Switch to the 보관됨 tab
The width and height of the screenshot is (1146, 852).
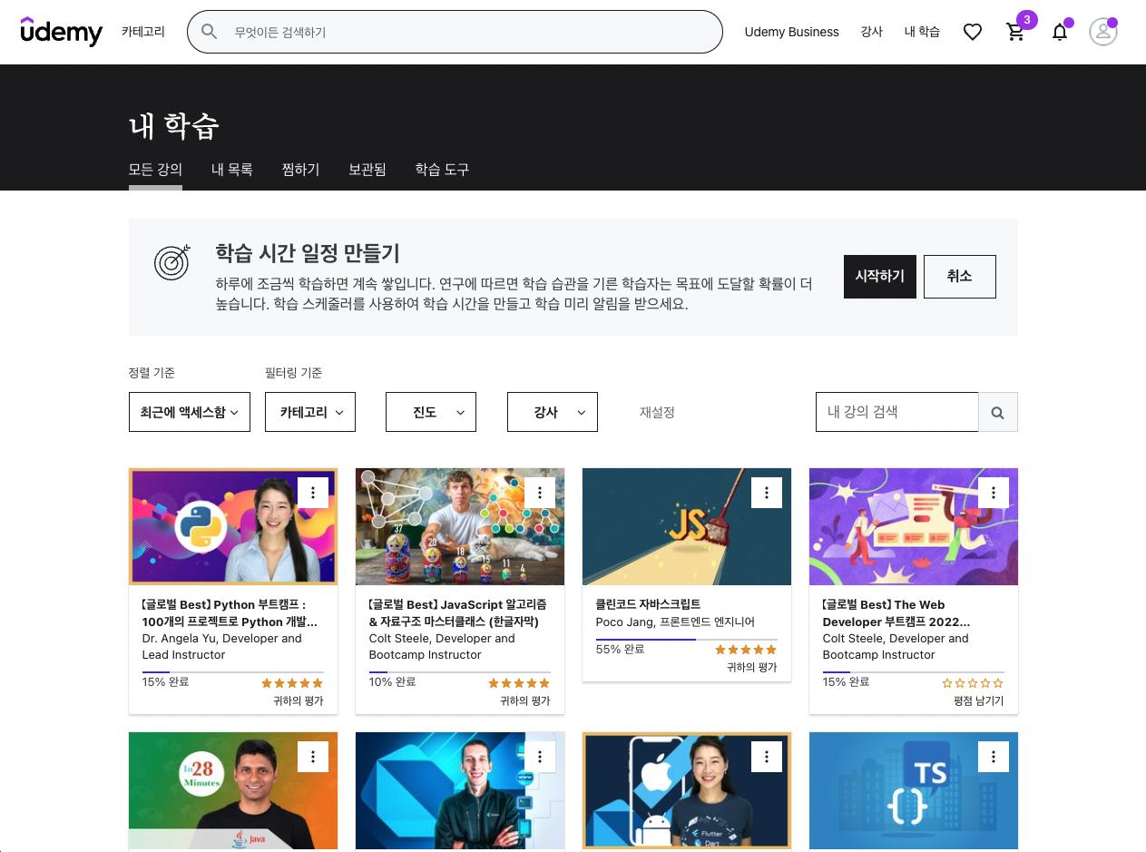[x=367, y=170]
